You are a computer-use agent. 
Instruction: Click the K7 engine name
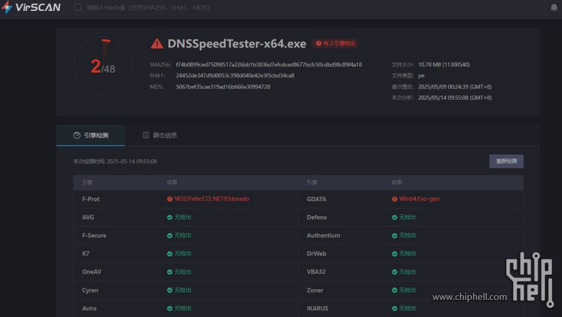[85, 253]
